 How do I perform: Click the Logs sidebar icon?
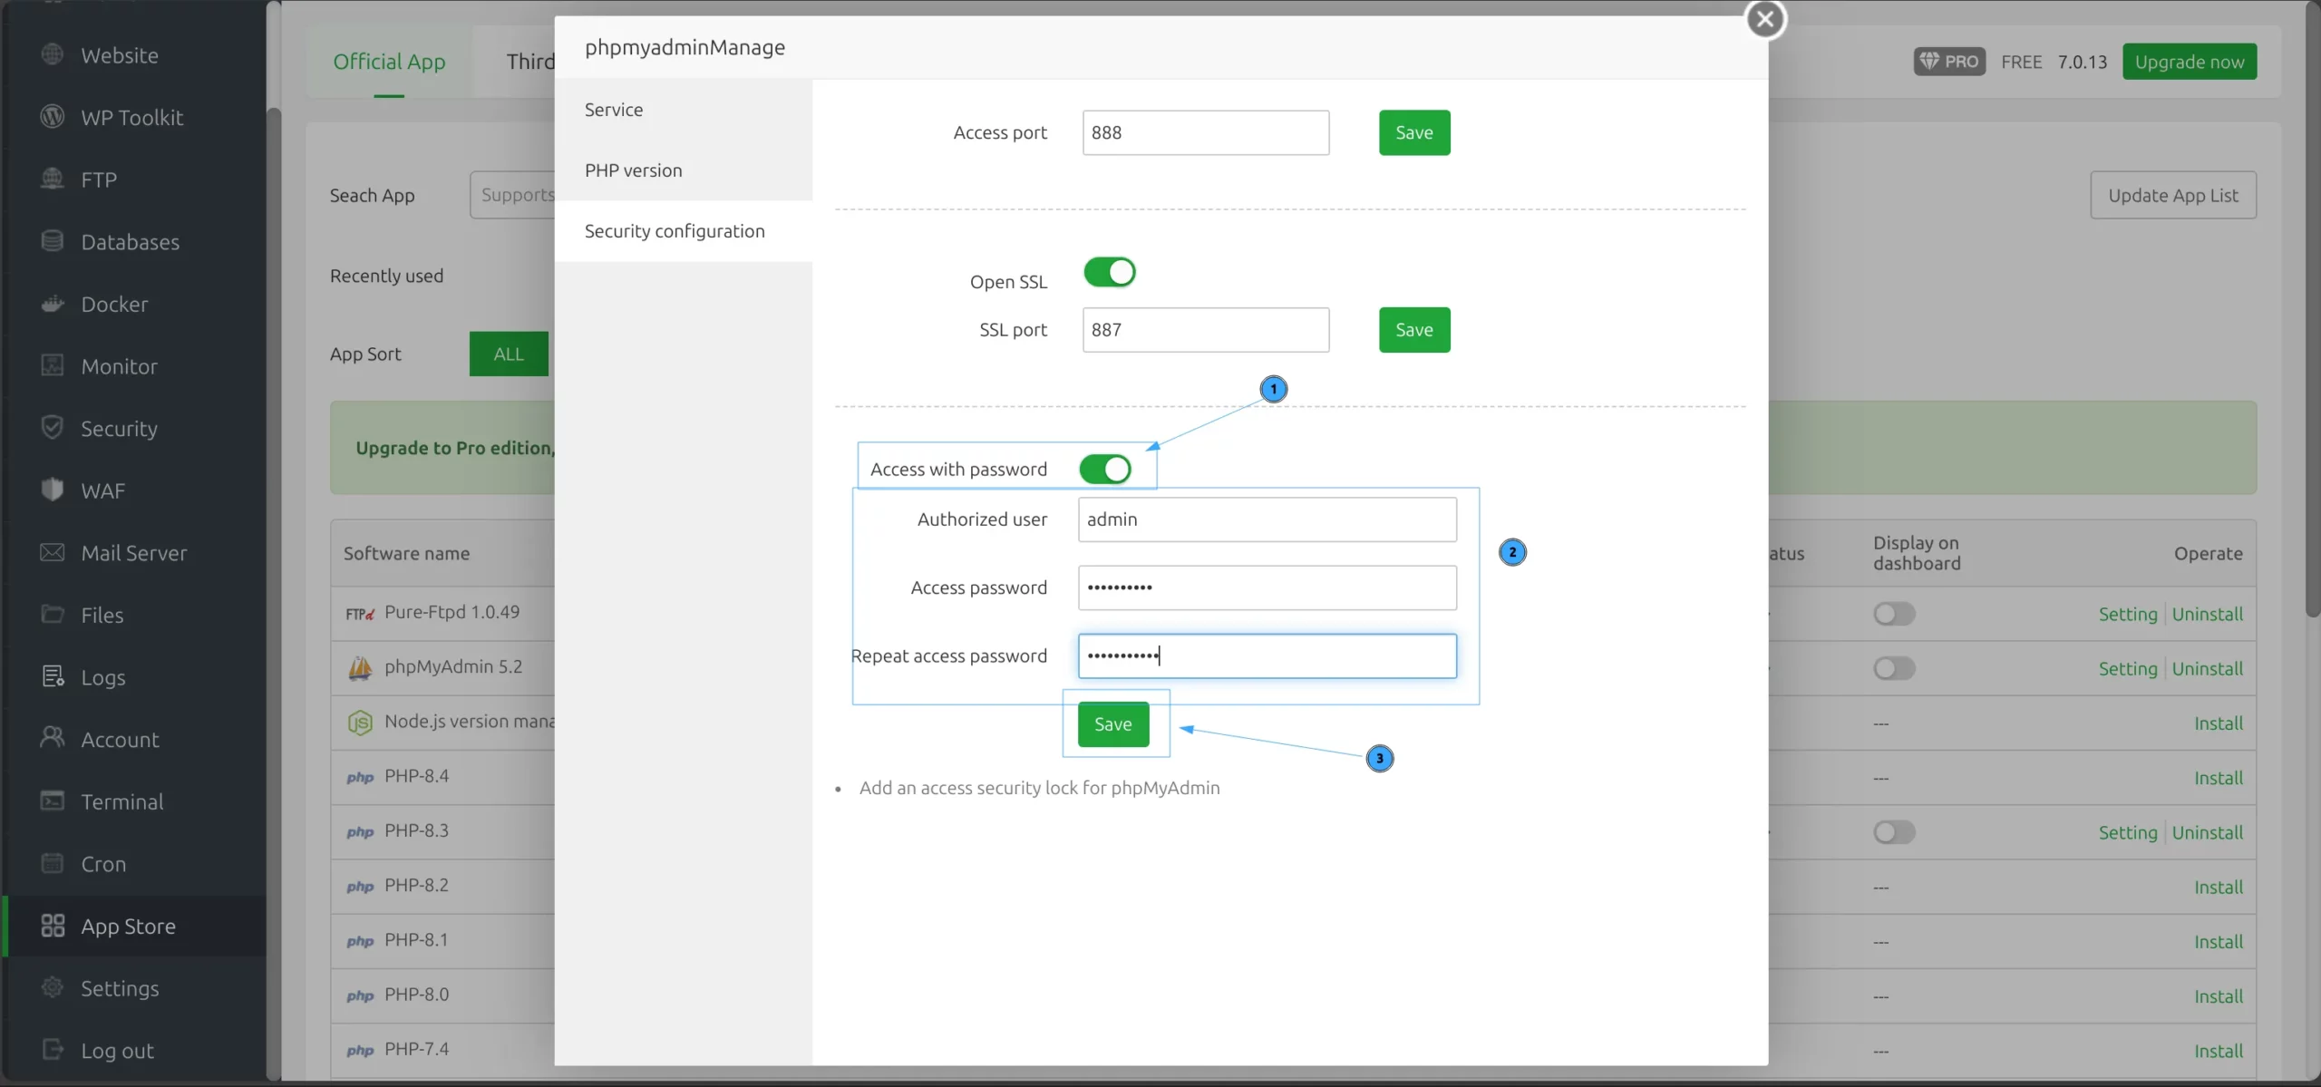click(53, 676)
